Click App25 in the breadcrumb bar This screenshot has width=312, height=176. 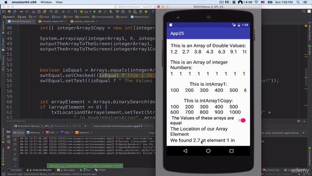[9, 17]
